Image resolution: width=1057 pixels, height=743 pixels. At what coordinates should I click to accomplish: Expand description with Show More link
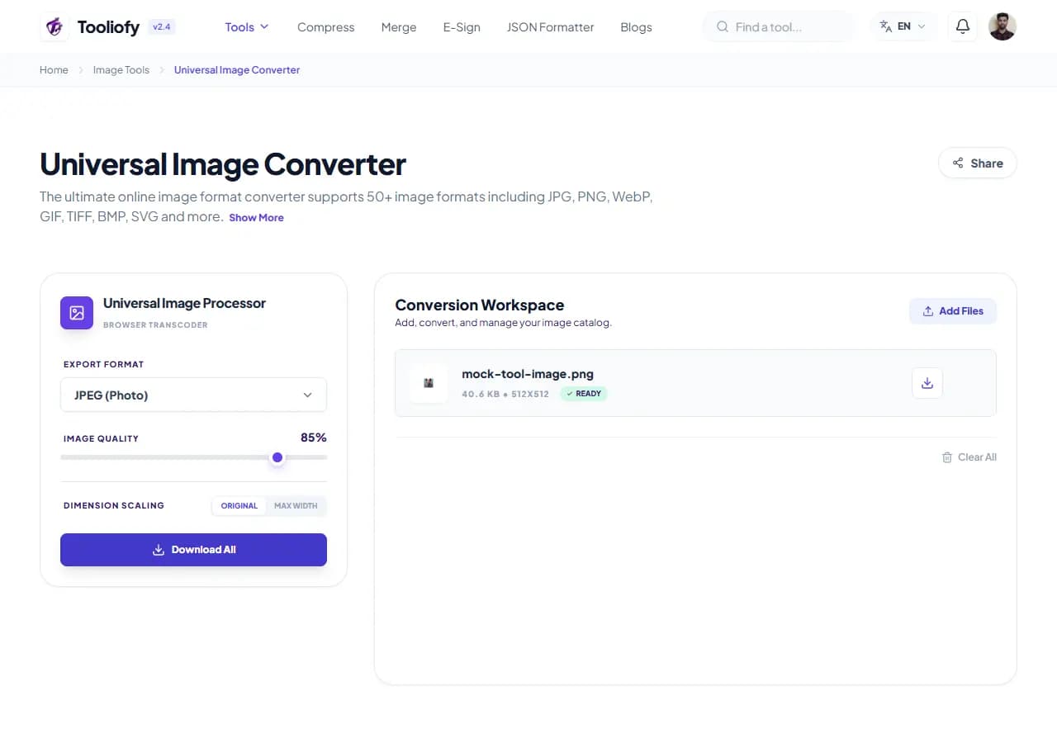pos(256,218)
